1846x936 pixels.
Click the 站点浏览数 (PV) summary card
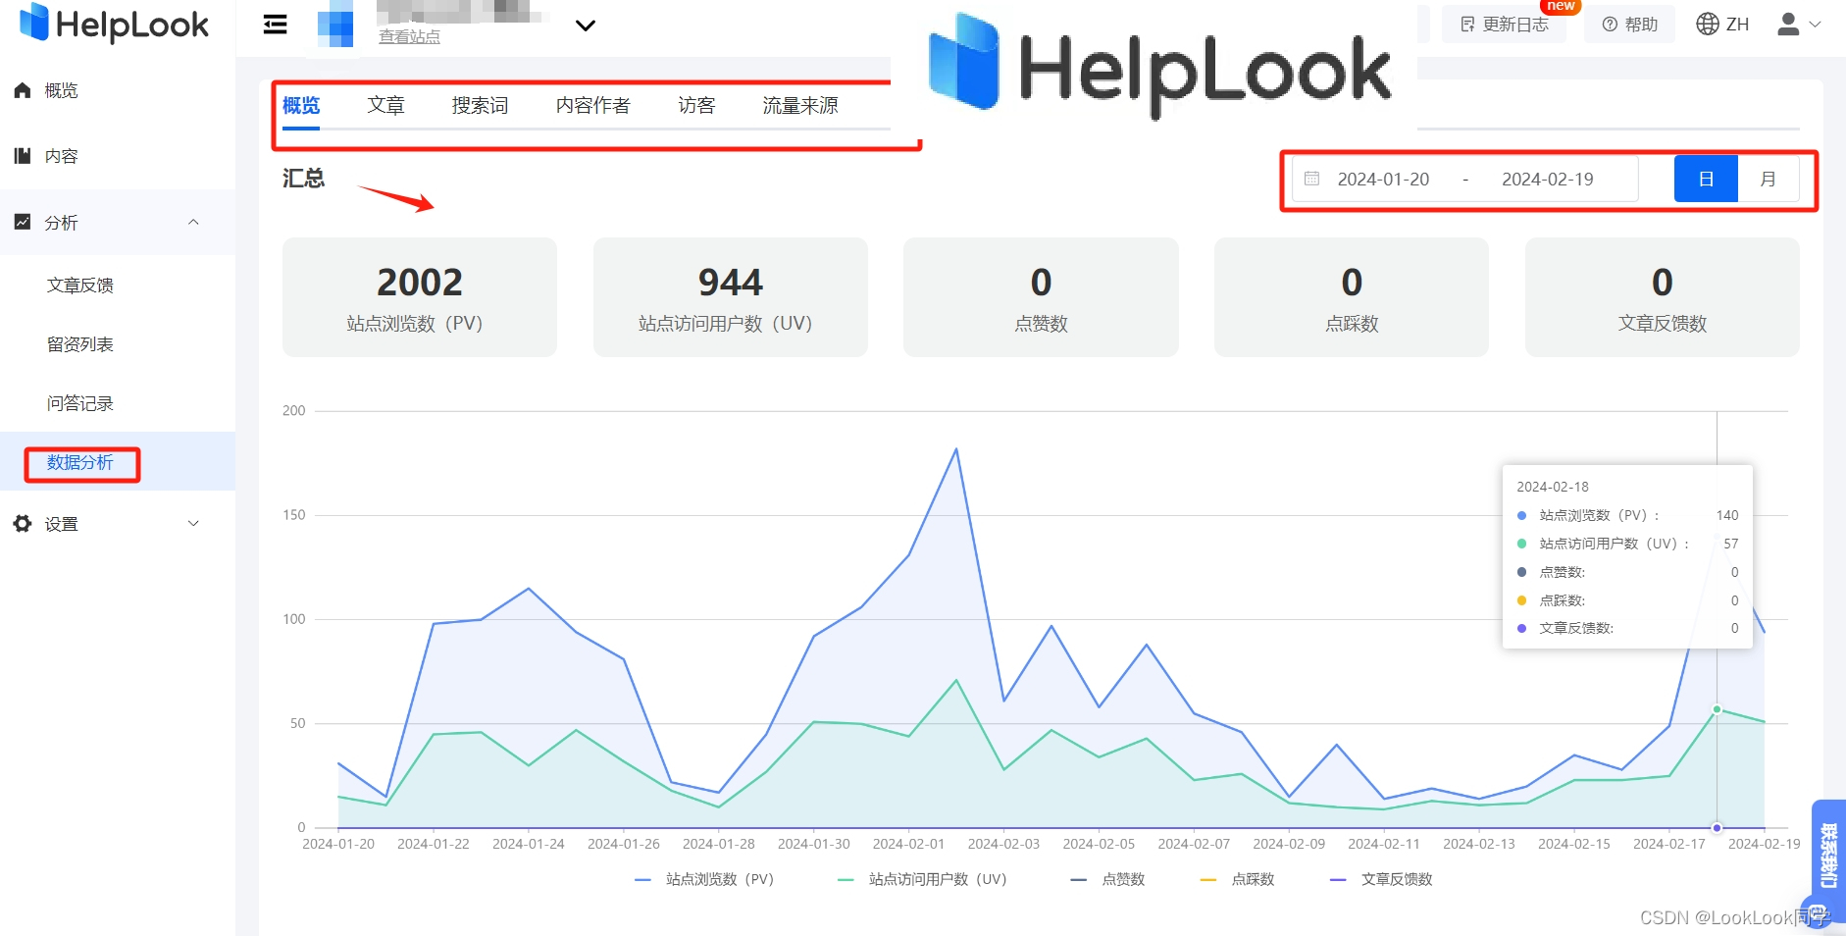click(420, 297)
